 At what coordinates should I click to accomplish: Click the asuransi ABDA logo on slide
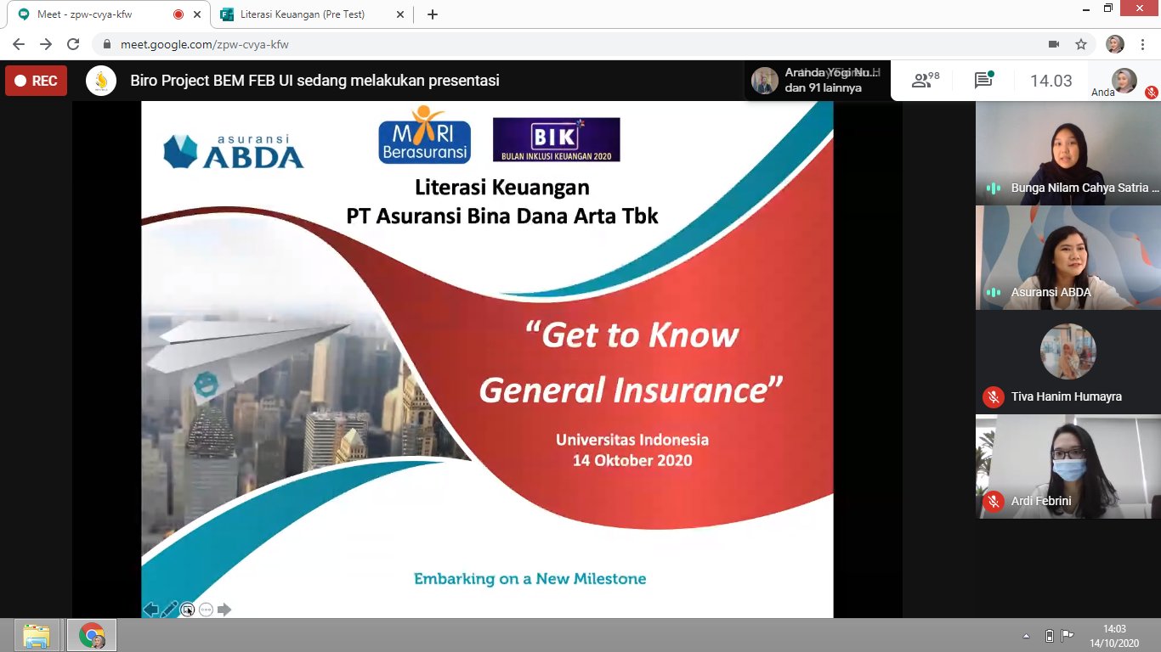(x=234, y=150)
